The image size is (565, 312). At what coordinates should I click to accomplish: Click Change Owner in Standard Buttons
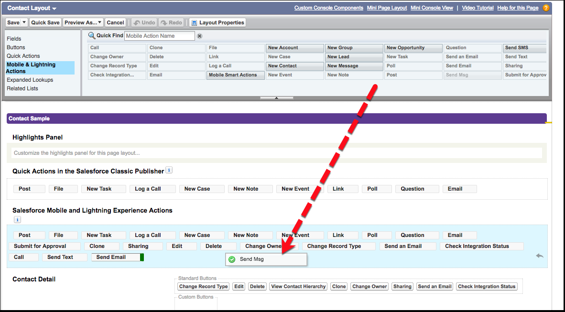point(369,286)
